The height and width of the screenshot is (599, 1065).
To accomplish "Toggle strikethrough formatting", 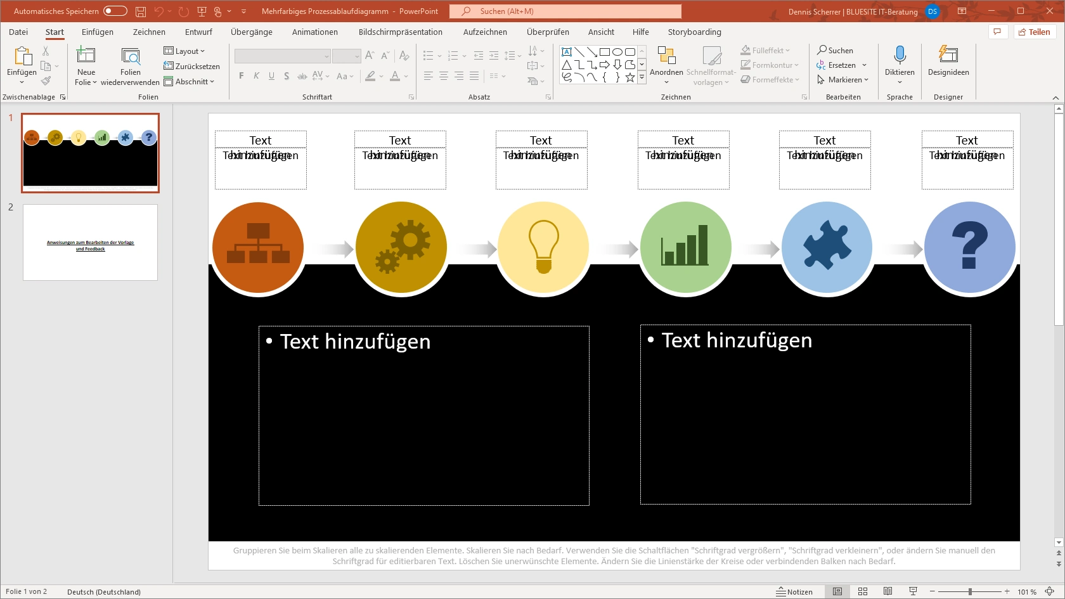I will click(x=302, y=76).
